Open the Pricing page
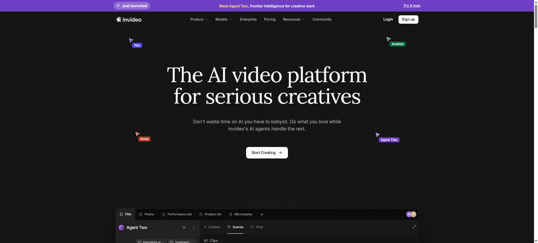 (270, 19)
